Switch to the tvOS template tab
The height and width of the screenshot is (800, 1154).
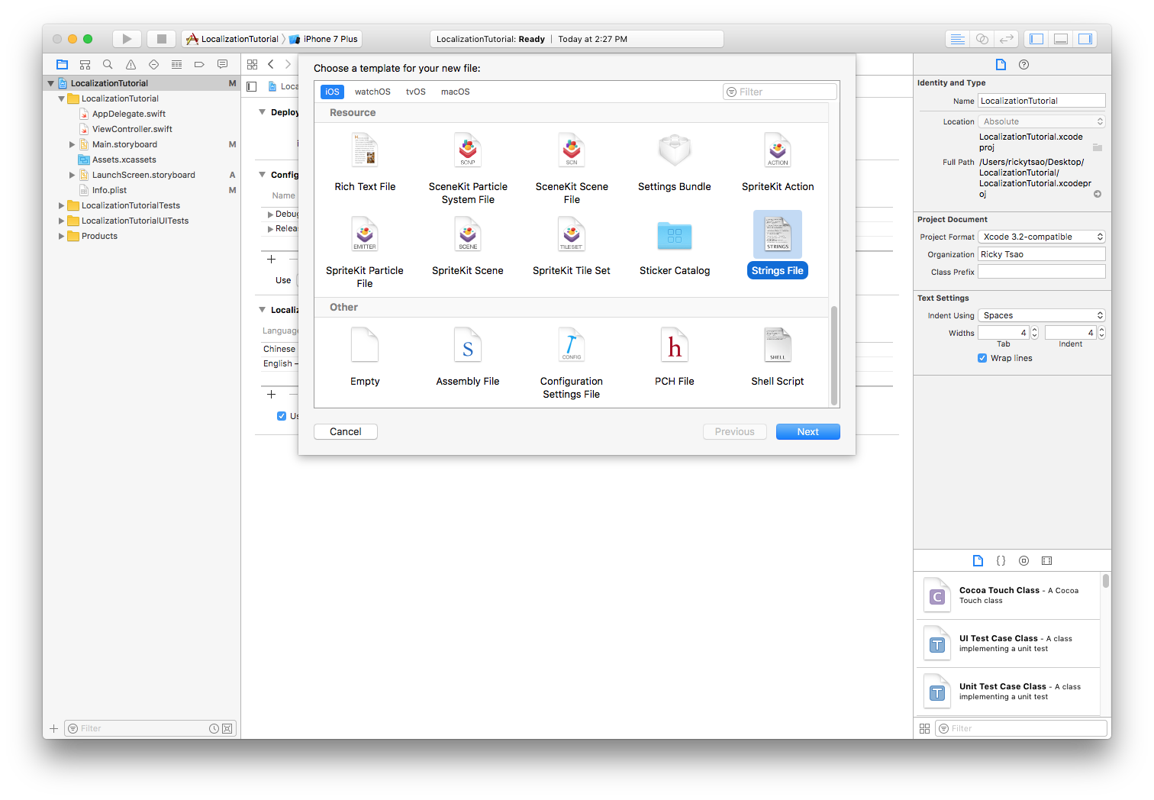coord(416,92)
